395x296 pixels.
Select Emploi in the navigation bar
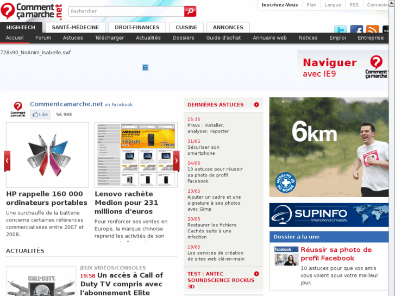(x=337, y=38)
